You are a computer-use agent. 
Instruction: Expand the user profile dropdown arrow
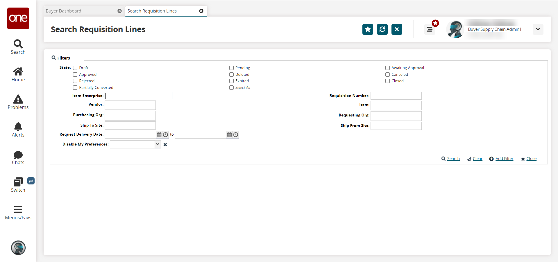click(538, 29)
